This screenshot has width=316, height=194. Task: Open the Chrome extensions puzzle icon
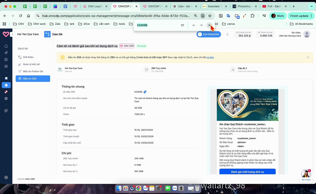[252, 16]
